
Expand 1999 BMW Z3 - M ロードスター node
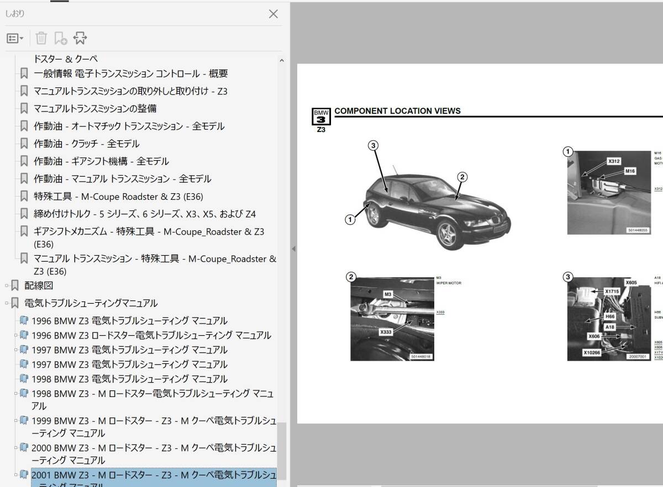coord(15,421)
